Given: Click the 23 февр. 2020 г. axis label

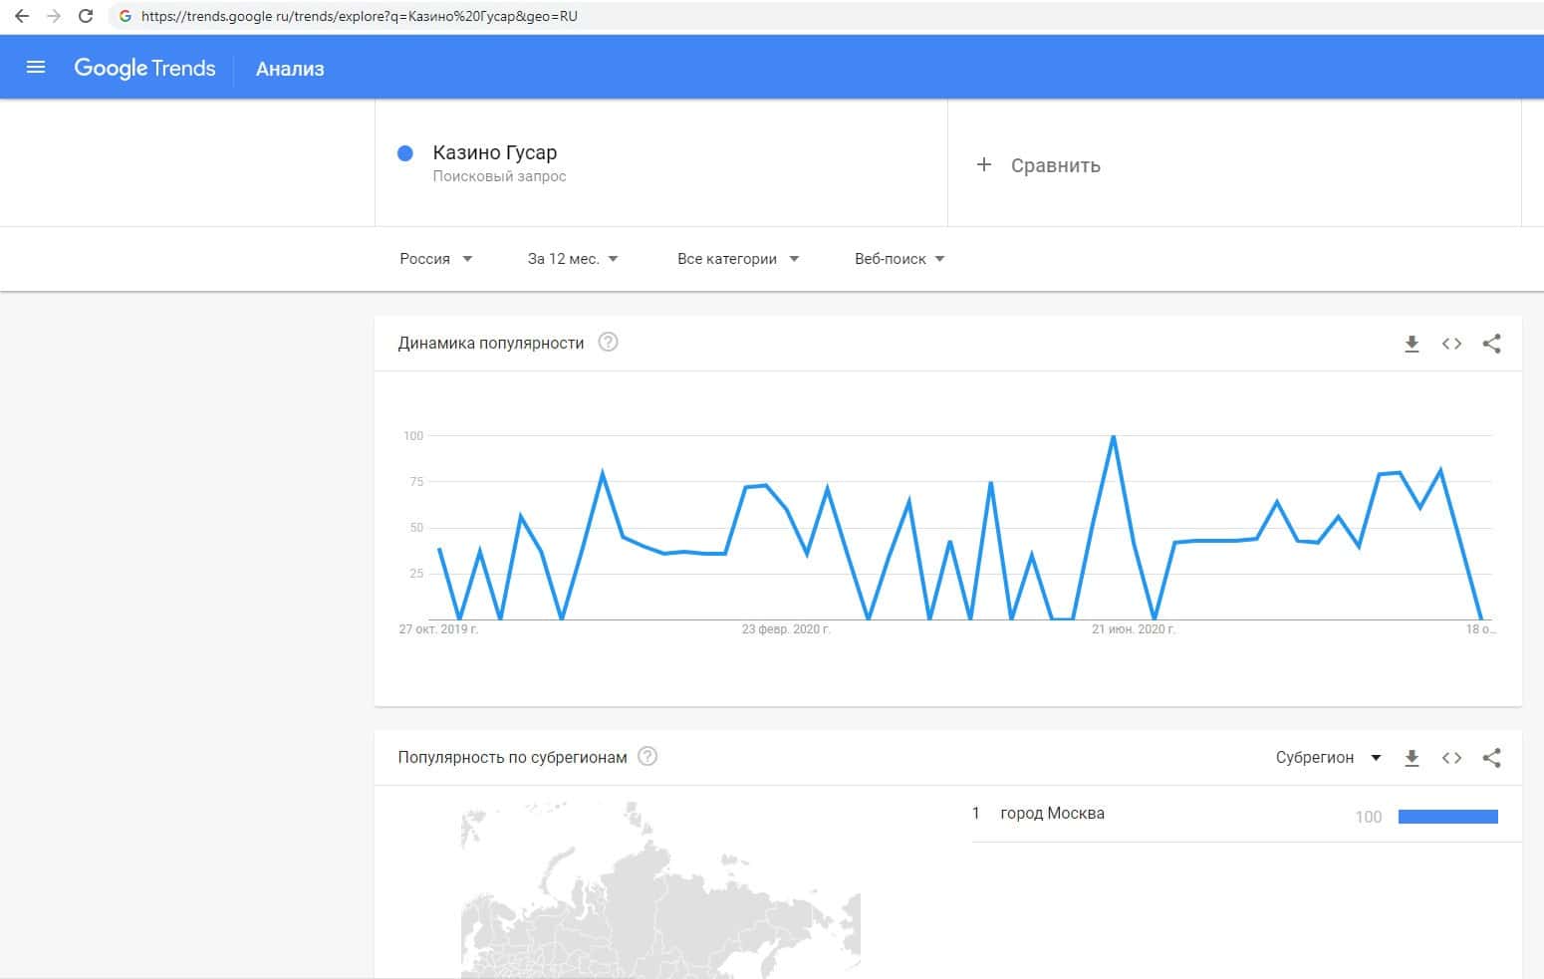Looking at the screenshot, I should tap(786, 629).
